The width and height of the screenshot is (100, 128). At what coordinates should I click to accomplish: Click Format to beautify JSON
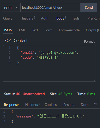89,42
